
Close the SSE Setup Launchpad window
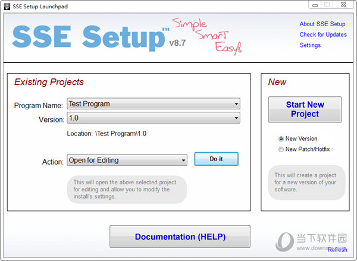coord(343,5)
